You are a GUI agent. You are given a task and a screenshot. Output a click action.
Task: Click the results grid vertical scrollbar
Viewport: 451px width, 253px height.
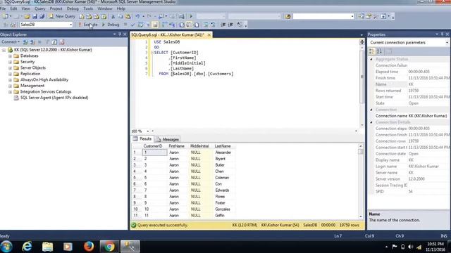coord(361,181)
